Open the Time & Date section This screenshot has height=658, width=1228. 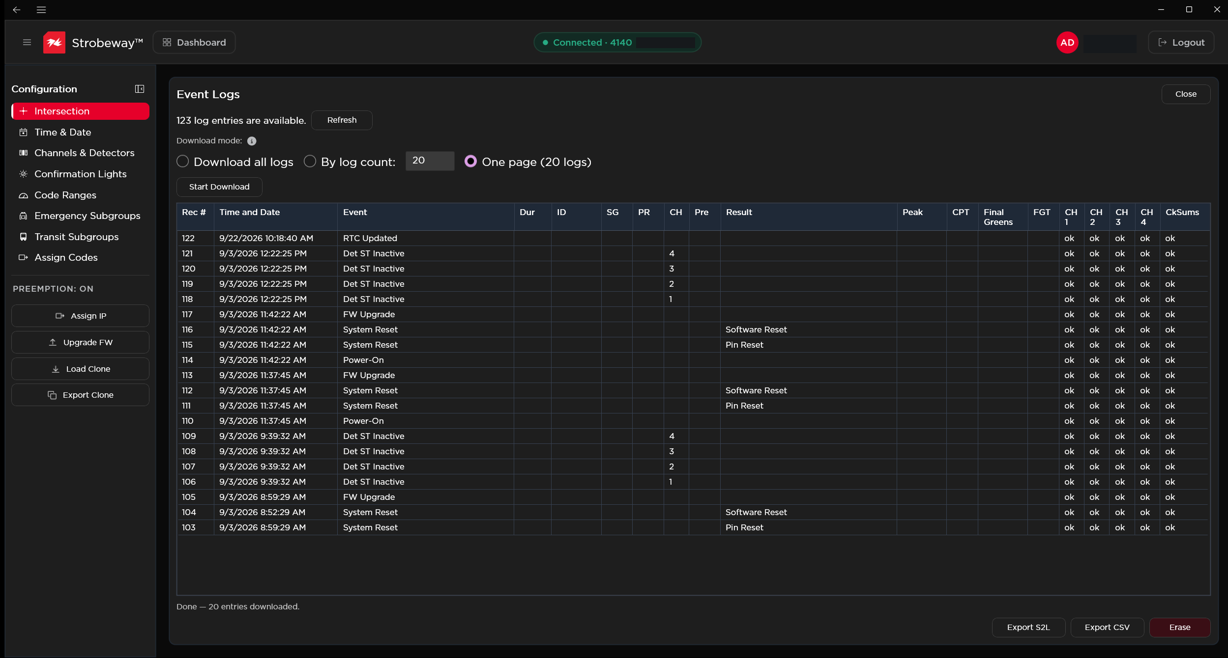coord(81,132)
